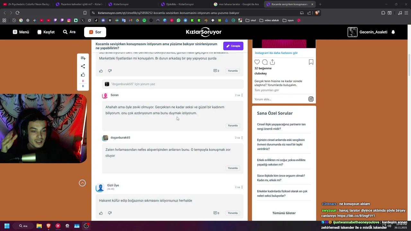
Task: Open the browser share icon in address bar
Action: [309, 13]
